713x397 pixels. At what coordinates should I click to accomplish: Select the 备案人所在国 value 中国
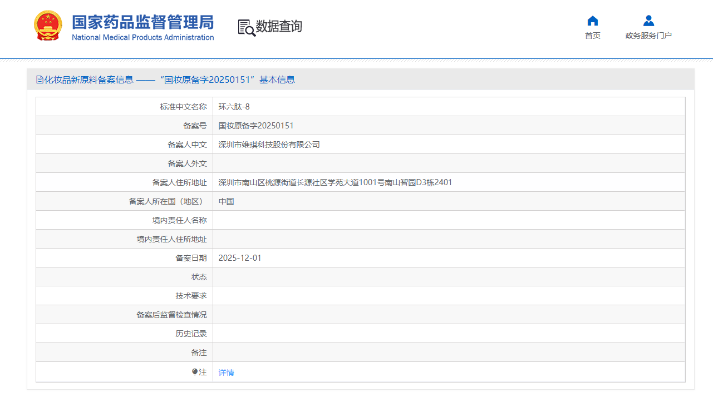(225, 201)
